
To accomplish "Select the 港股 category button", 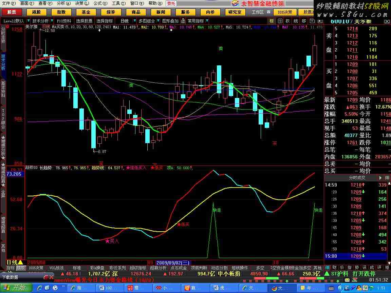I will coord(36,12).
